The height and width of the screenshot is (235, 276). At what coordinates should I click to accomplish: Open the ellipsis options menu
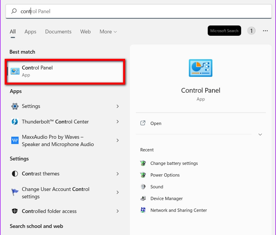tap(265, 30)
